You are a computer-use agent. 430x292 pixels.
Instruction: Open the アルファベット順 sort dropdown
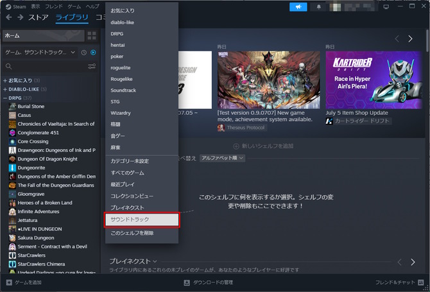click(x=222, y=157)
